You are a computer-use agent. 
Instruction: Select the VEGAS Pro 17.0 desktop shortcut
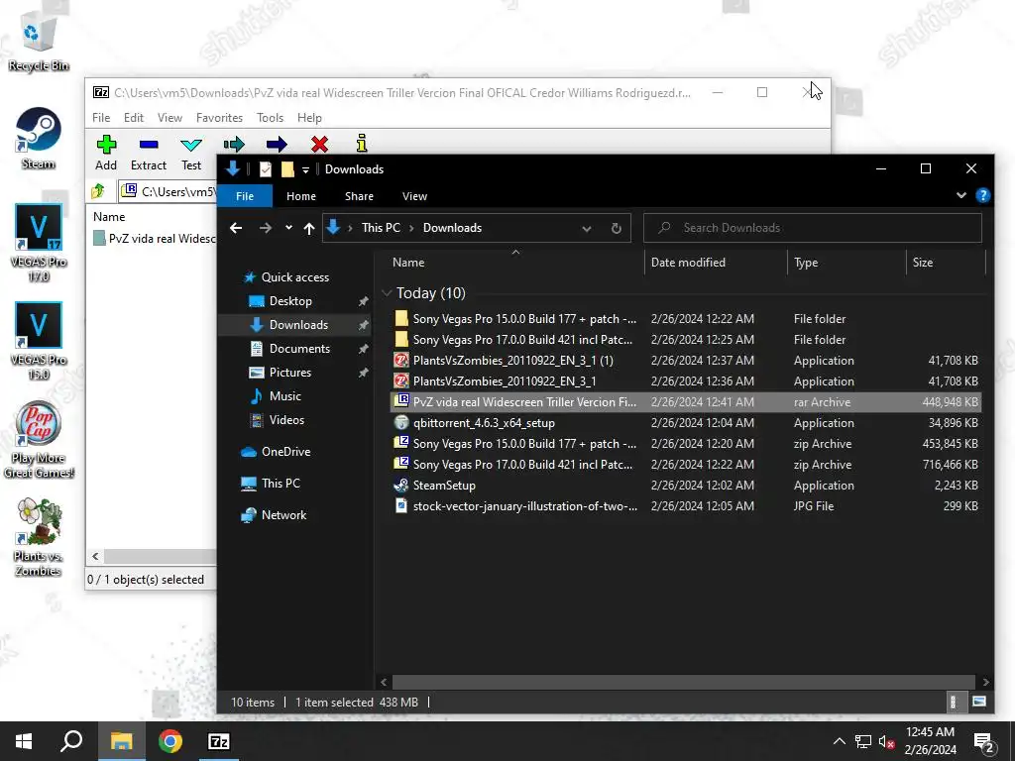[39, 244]
